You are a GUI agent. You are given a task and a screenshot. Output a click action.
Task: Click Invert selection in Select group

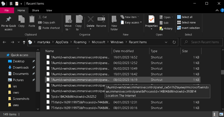pyautogui.click(x=188, y=28)
